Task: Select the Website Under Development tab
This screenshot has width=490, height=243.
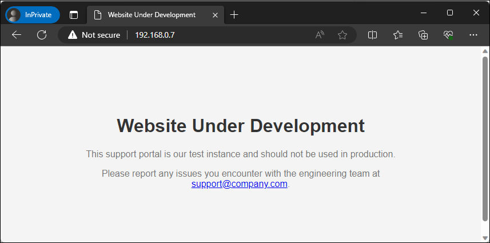Action: [x=152, y=15]
